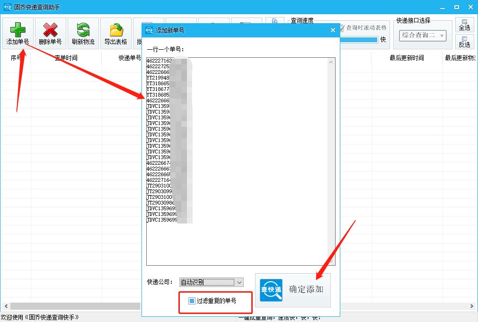Image resolution: width=478 pixels, height=322 pixels.
Task: Click the red X 删除单号 toolbar icon
Action: [50, 30]
